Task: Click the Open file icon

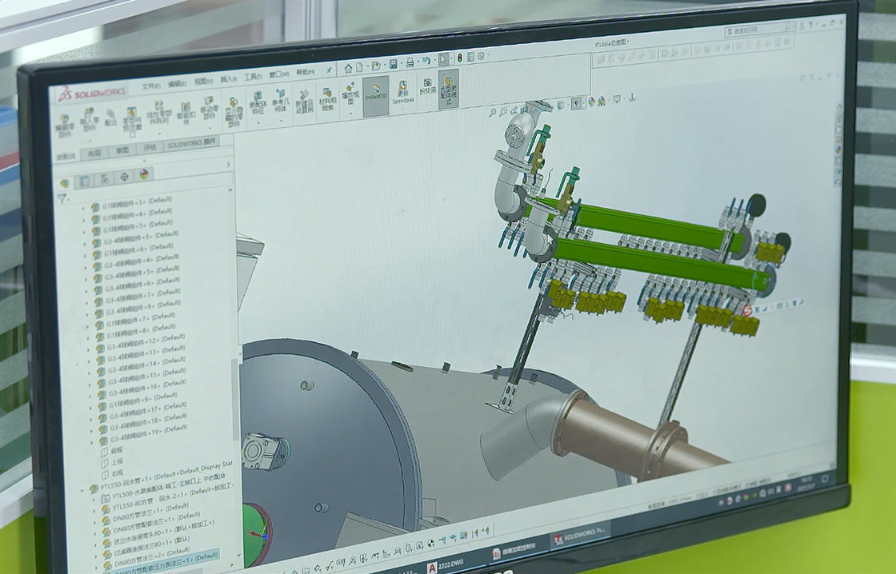Action: point(375,66)
